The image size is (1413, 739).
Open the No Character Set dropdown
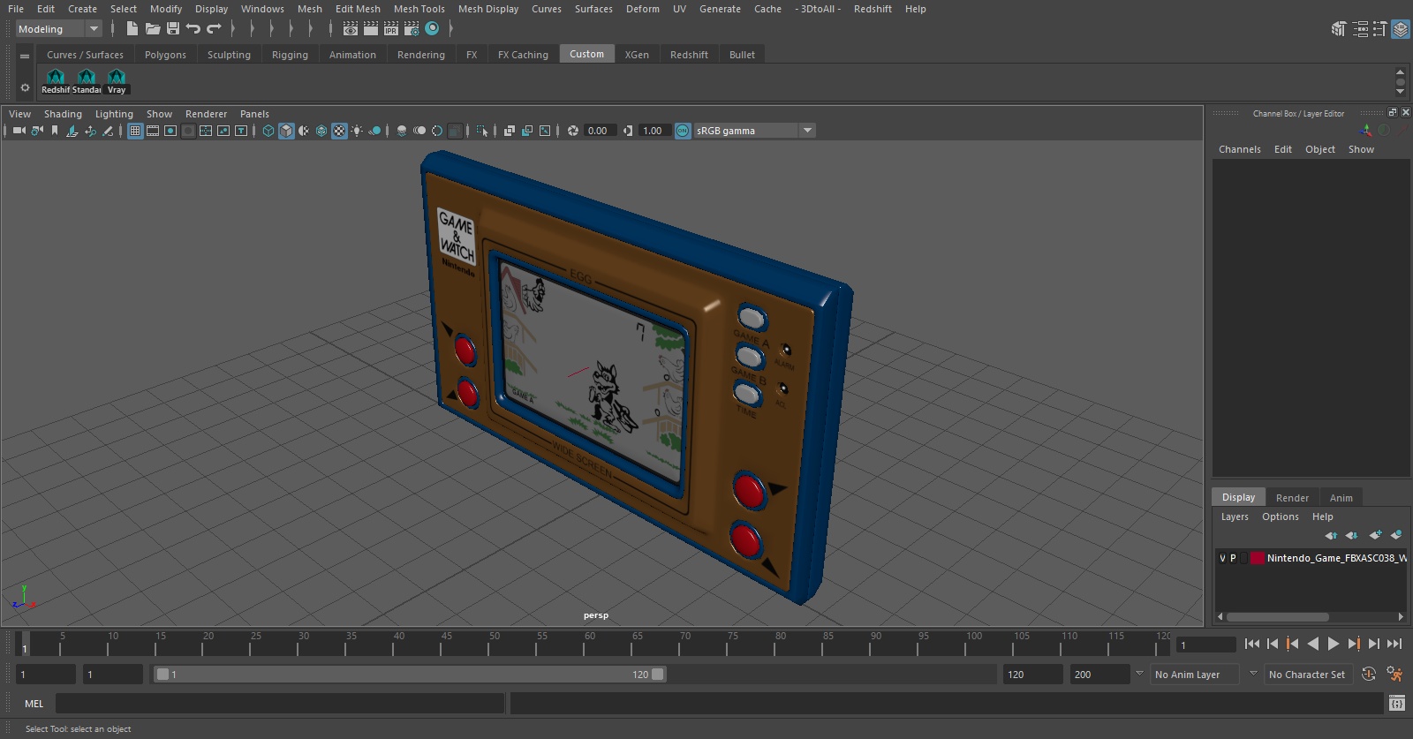(x=1307, y=675)
